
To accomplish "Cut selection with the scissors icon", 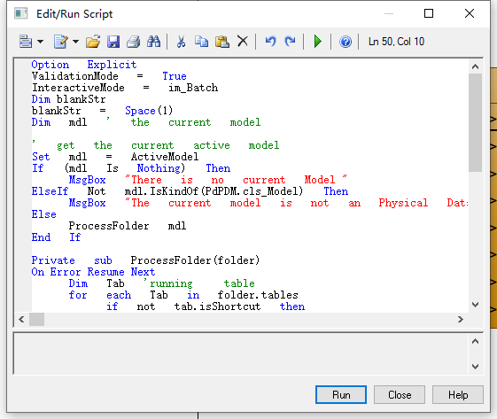I will (x=181, y=42).
